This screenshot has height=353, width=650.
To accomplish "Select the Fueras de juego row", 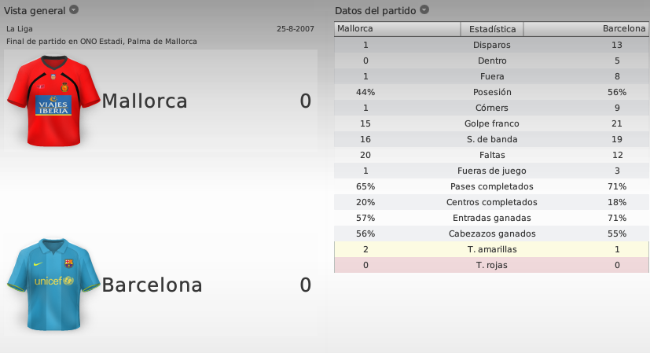I will (492, 171).
